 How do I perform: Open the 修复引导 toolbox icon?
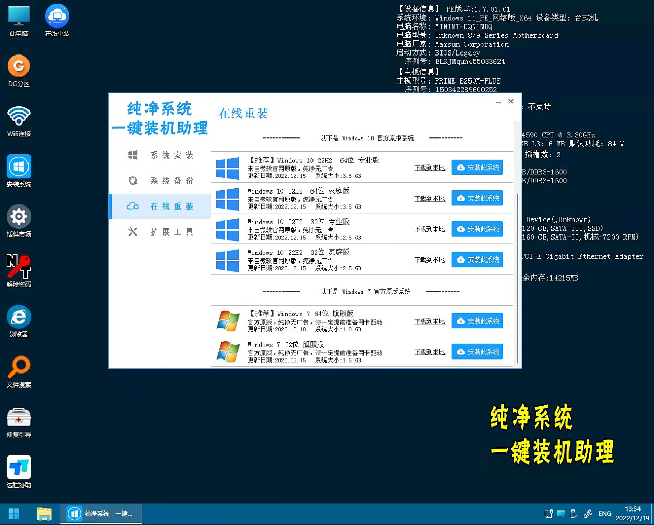point(19,422)
